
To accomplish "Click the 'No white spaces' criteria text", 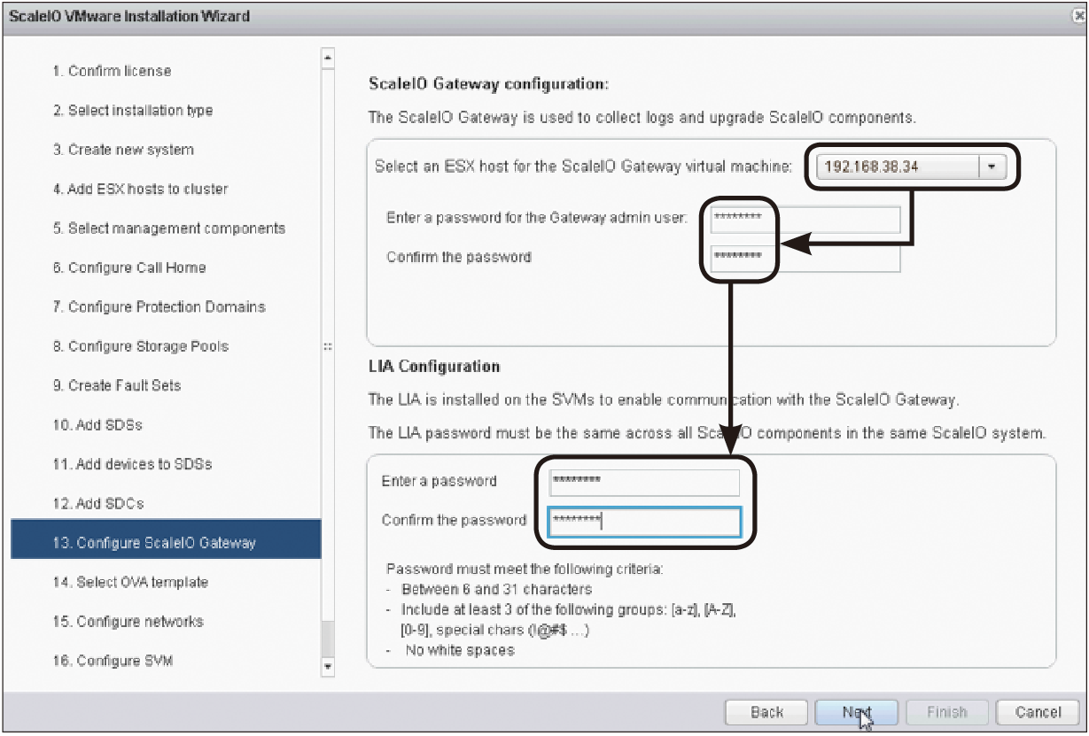I will click(x=460, y=650).
